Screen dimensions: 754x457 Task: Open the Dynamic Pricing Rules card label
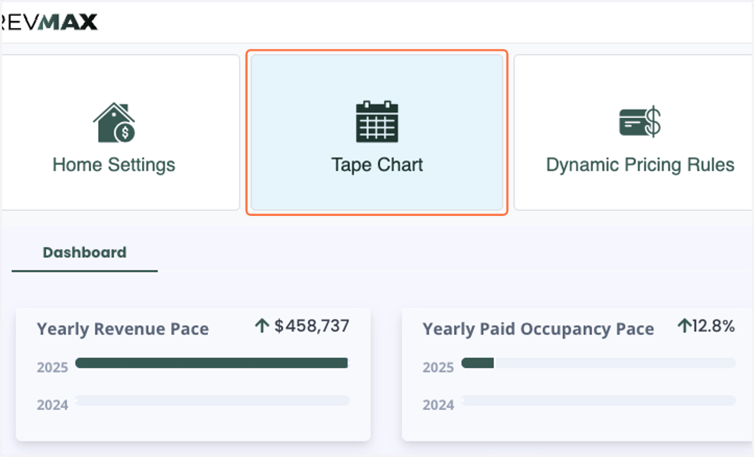coord(640,164)
